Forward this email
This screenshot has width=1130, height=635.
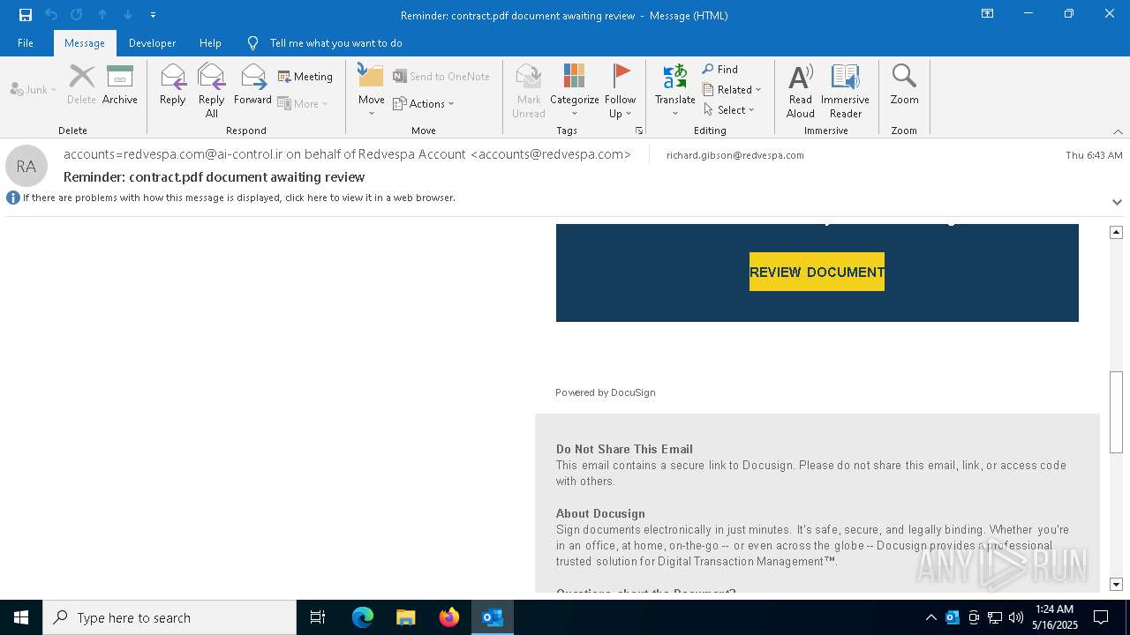[x=252, y=85]
